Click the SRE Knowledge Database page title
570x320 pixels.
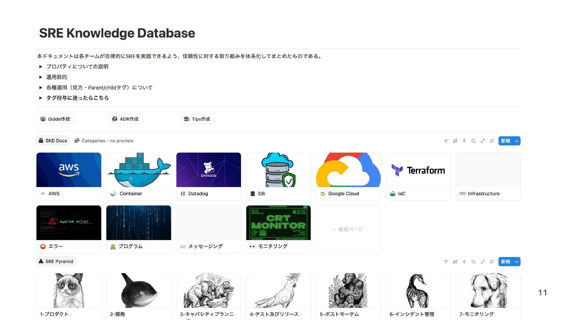click(x=117, y=33)
